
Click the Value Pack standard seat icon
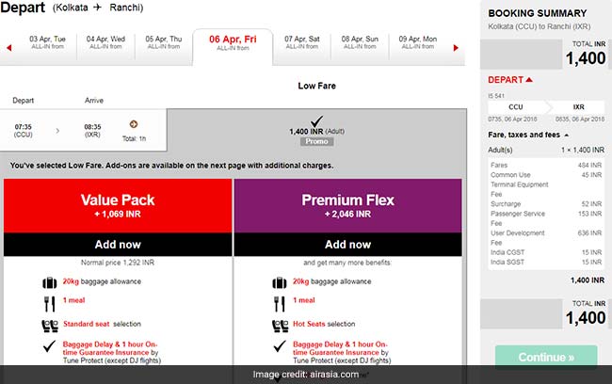[x=49, y=325]
